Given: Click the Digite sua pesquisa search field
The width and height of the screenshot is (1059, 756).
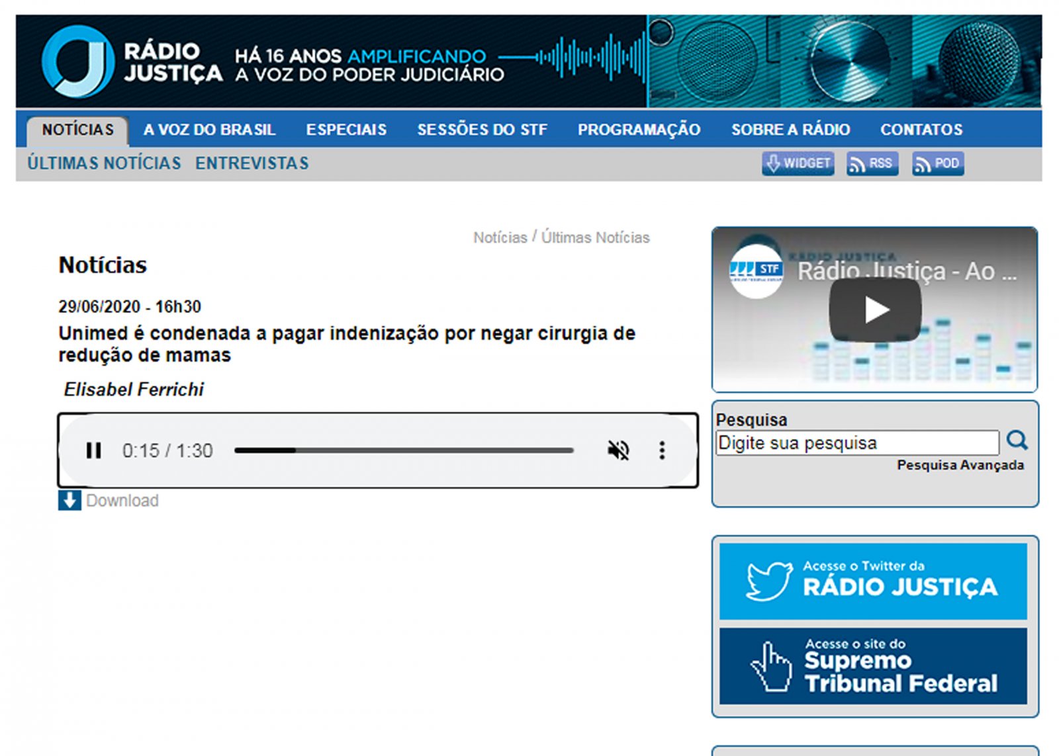Looking at the screenshot, I should point(856,443).
